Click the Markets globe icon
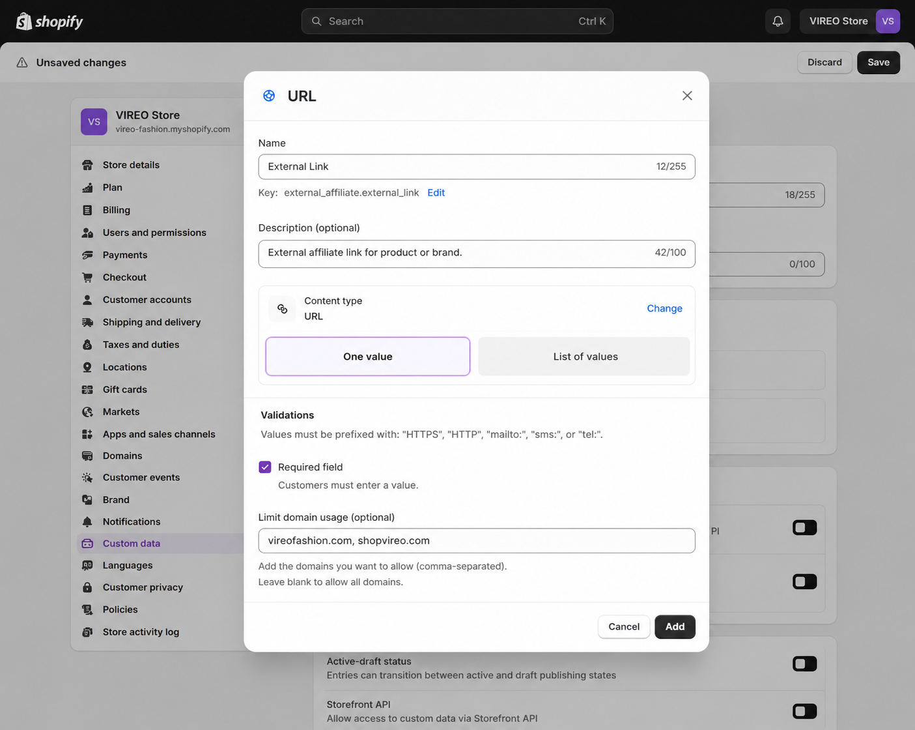 87,412
